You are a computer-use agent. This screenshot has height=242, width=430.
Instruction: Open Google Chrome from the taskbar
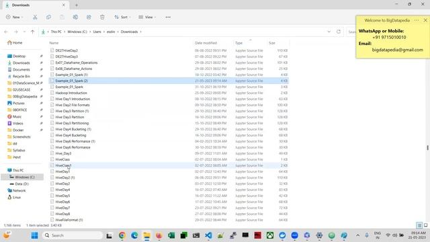click(122, 235)
